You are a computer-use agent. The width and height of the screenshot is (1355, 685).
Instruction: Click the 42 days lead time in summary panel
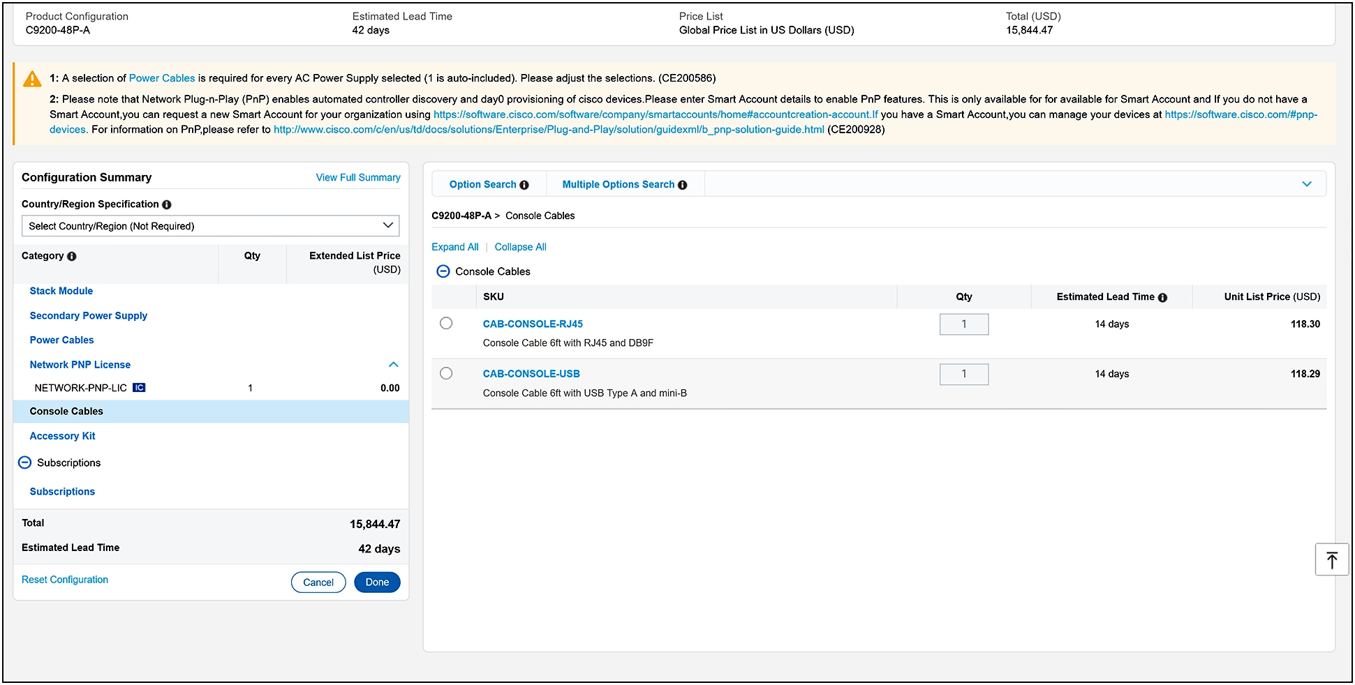click(x=379, y=549)
